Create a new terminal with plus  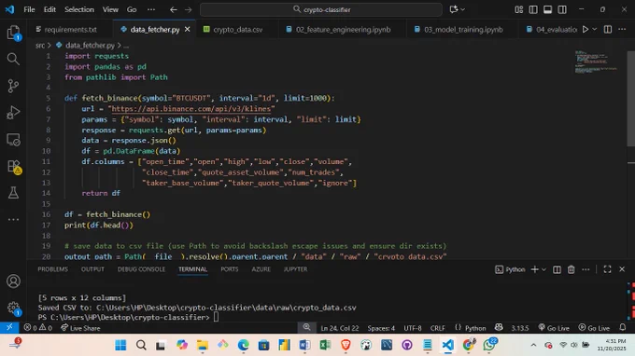(534, 269)
